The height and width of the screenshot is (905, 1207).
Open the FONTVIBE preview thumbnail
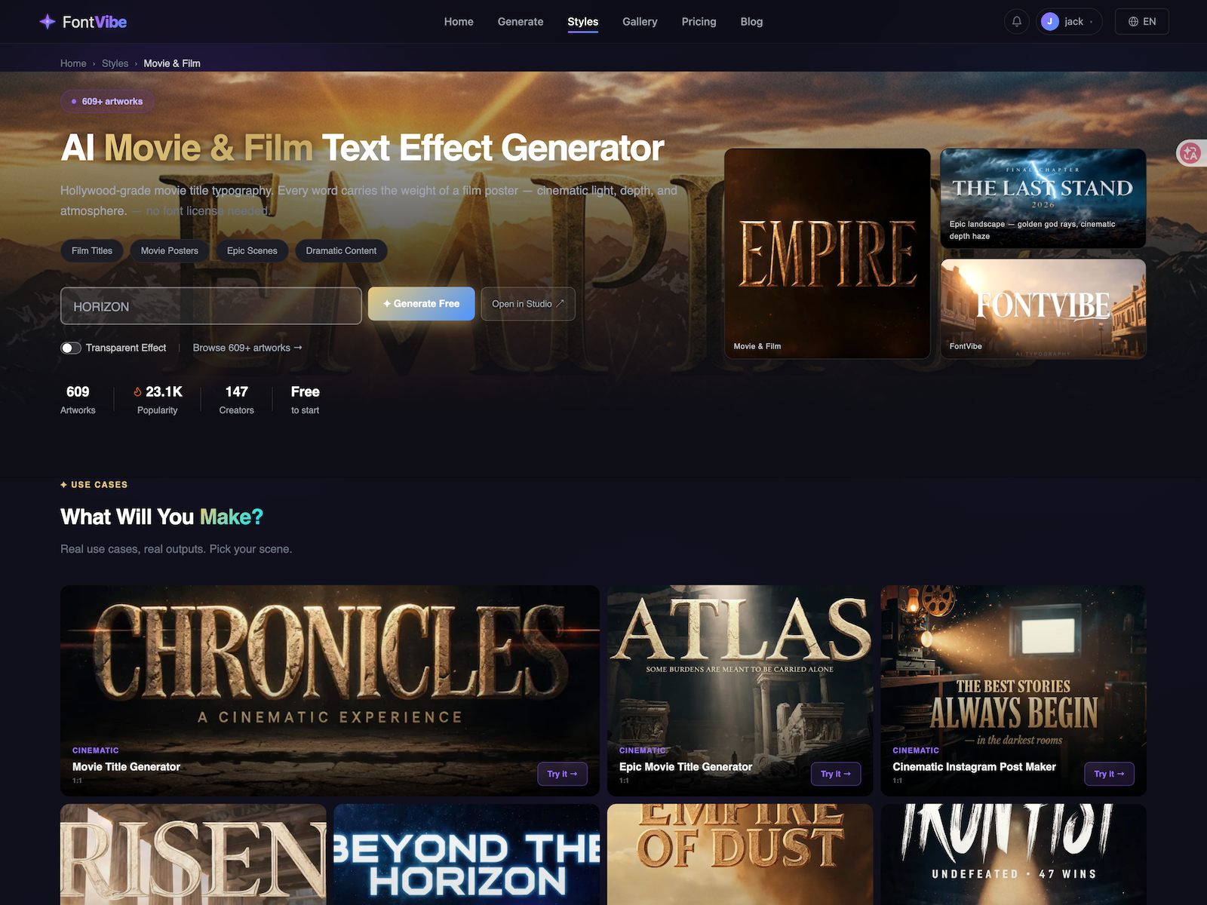coord(1043,309)
